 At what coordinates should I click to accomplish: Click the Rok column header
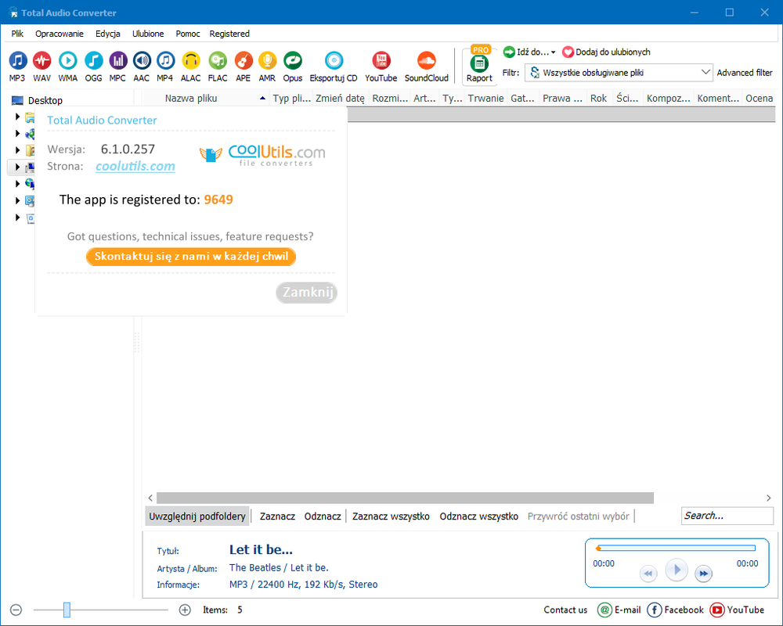599,99
